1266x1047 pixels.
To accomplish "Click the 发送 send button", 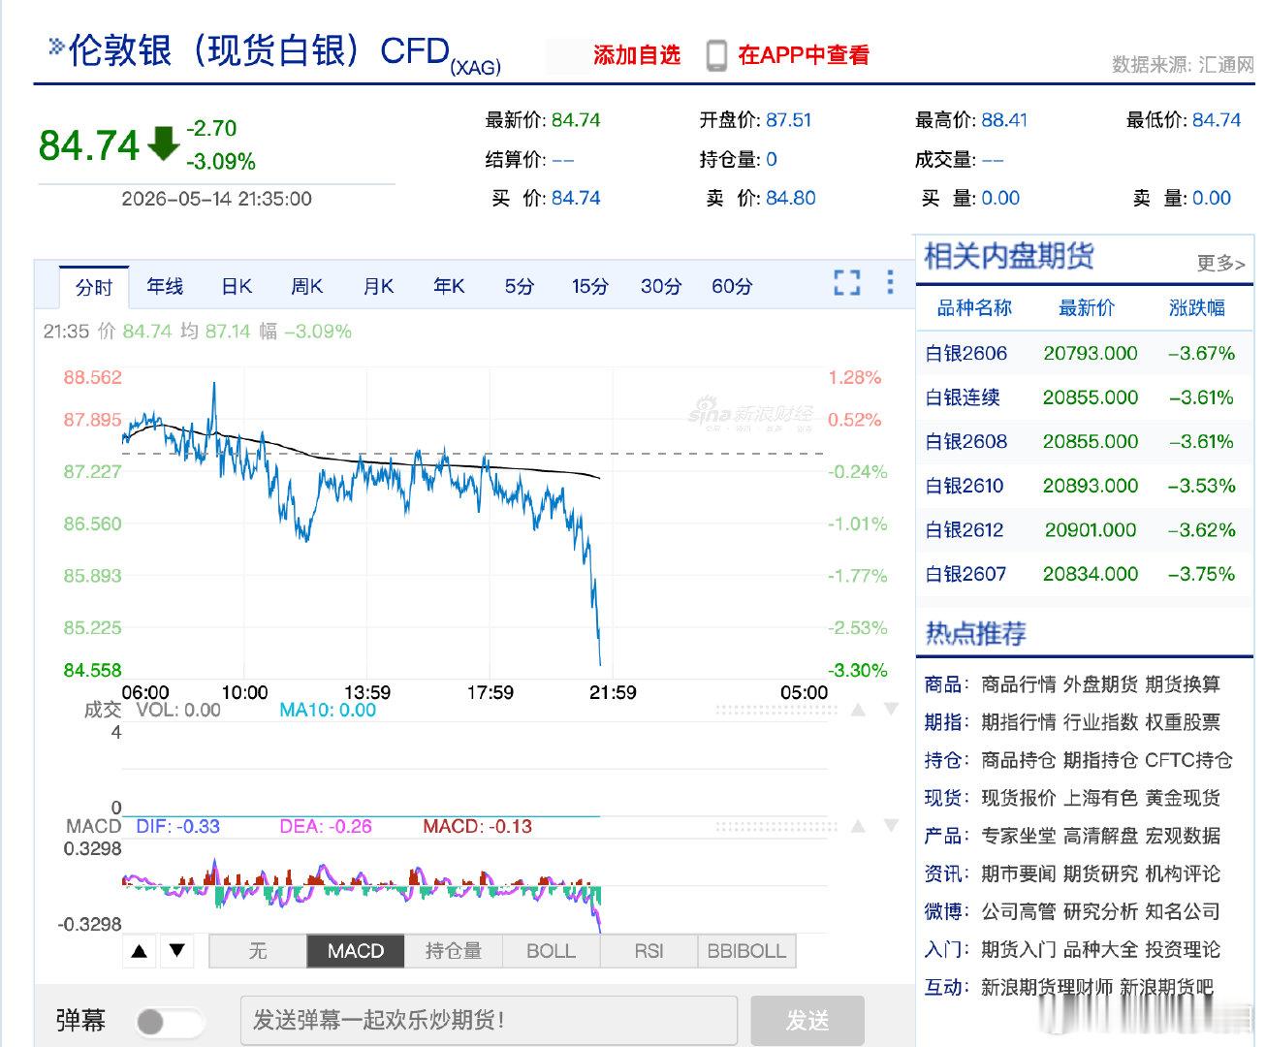I will (x=807, y=1021).
